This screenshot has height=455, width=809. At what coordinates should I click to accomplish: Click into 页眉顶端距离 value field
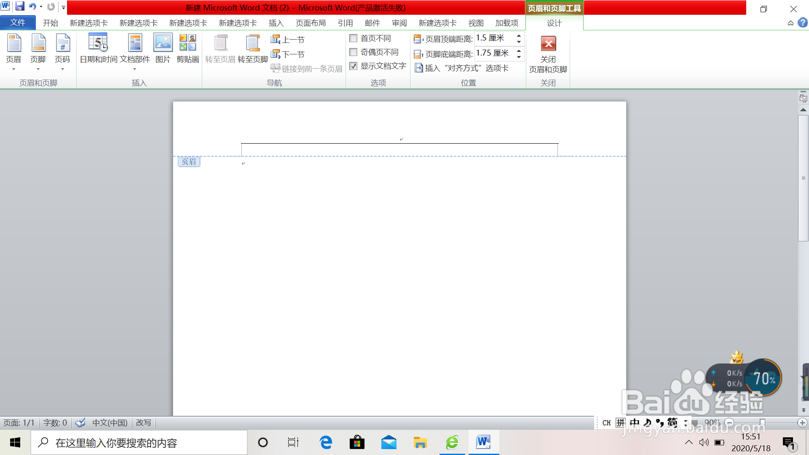(494, 38)
